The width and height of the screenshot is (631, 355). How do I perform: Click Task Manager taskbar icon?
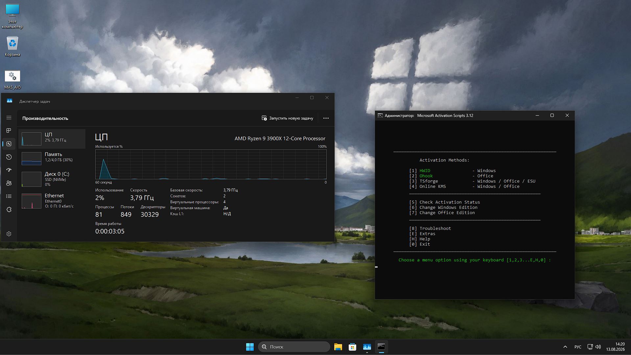tap(367, 347)
